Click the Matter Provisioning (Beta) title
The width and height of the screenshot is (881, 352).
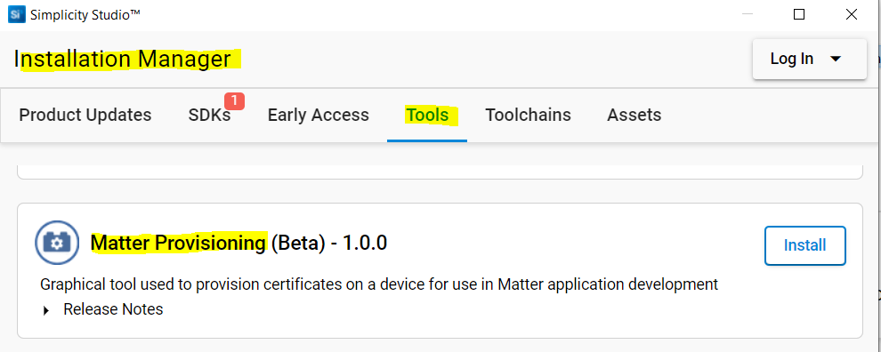pos(238,243)
